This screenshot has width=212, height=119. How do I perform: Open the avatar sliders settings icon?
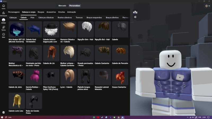(x=135, y=17)
